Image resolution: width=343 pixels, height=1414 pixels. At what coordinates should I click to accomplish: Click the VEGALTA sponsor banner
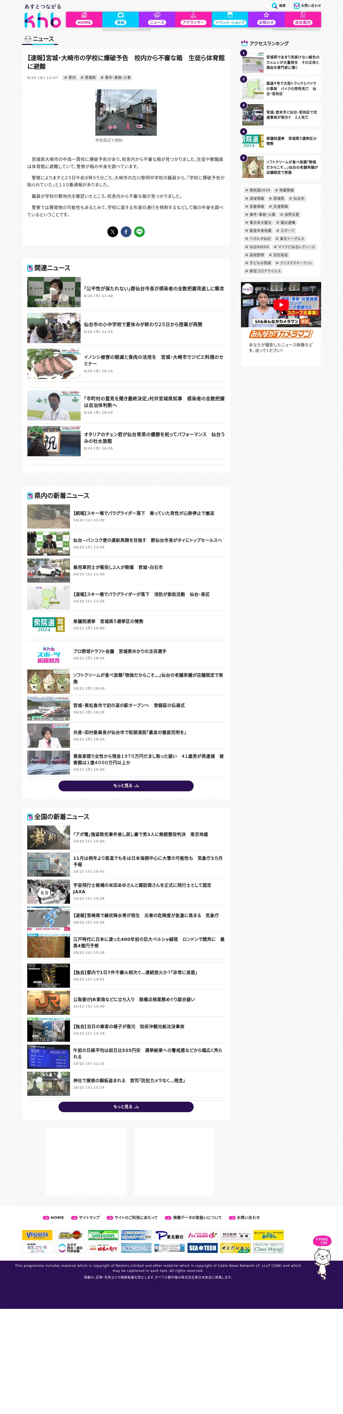tap(37, 1235)
